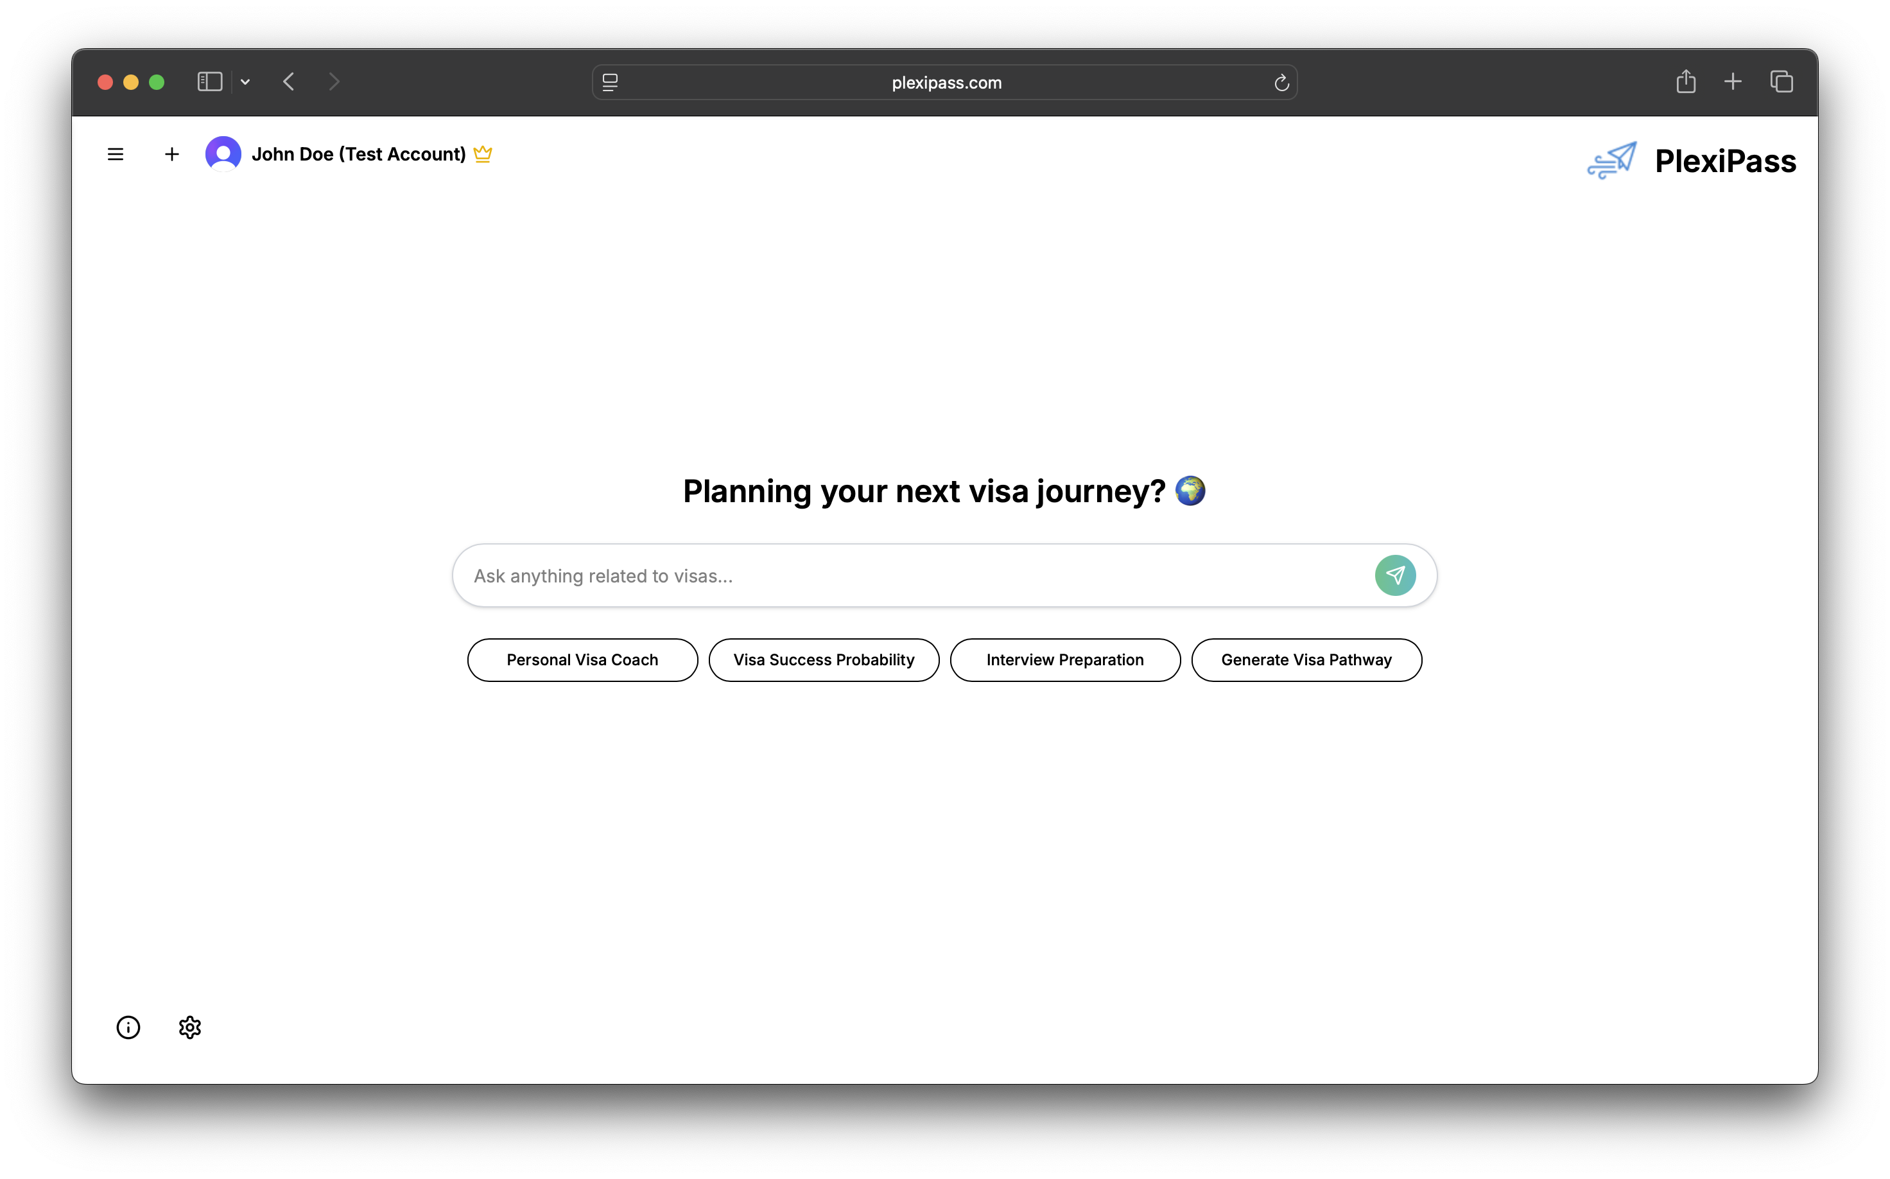Click John Doe's profile avatar
Image resolution: width=1890 pixels, height=1179 pixels.
[223, 153]
